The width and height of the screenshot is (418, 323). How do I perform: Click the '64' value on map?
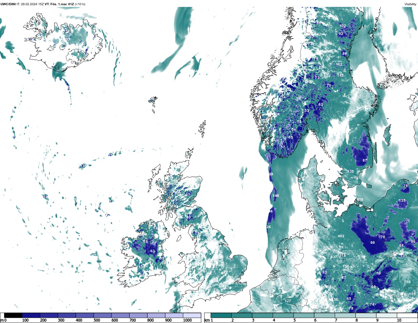pos(373,287)
